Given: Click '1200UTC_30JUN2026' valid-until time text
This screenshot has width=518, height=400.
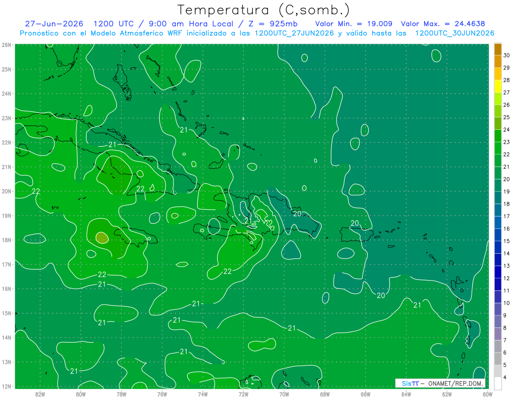Looking at the screenshot, I should click(455, 33).
